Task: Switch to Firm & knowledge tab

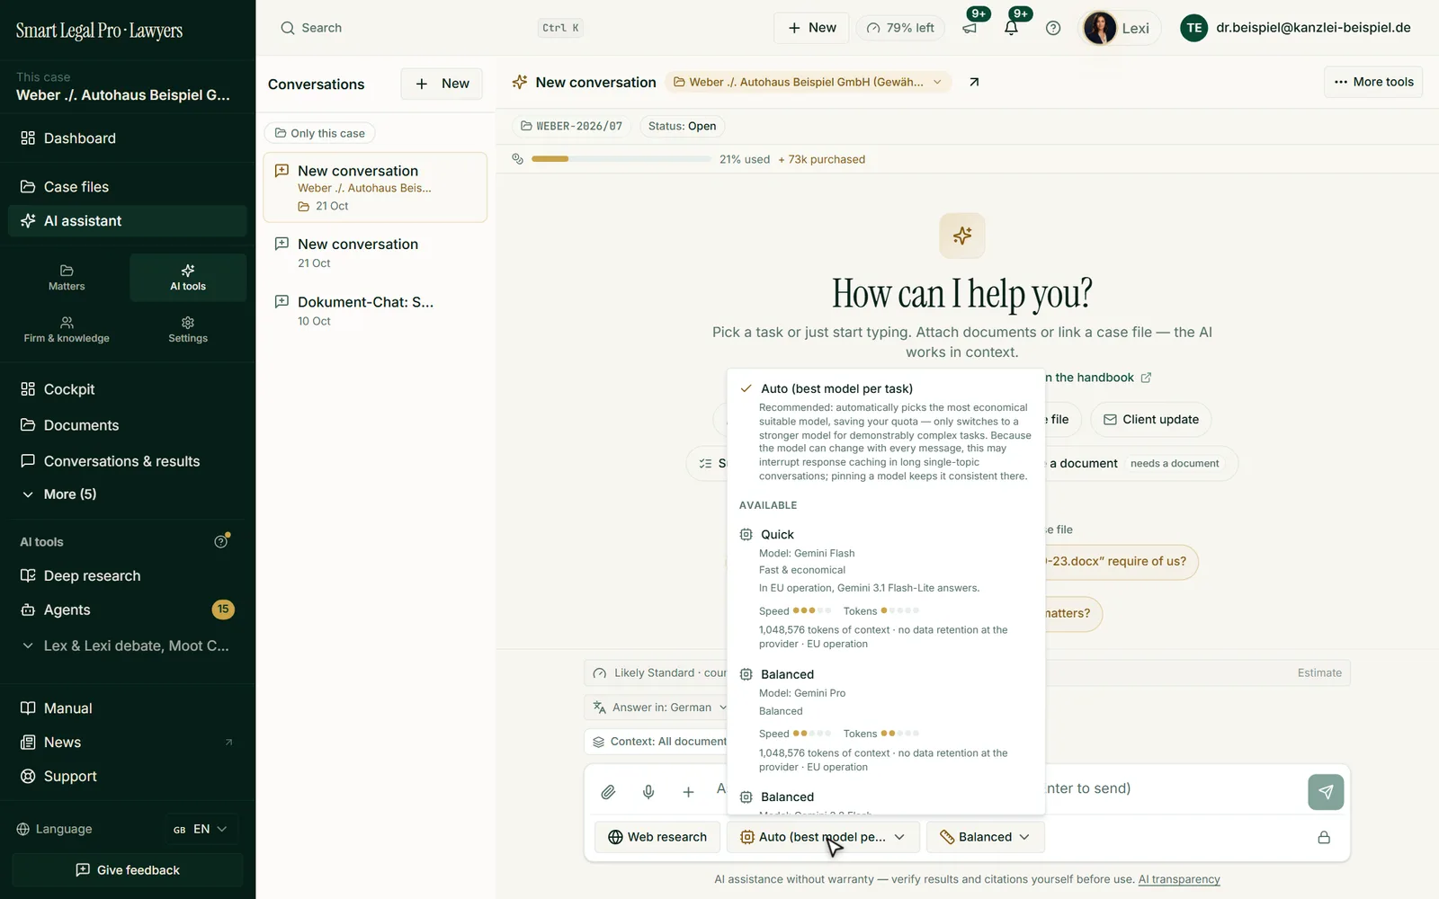Action: point(67,330)
